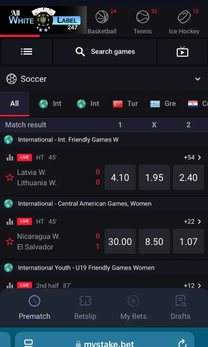The image size is (208, 347).
Task: Open the live TV streaming icon
Action: point(182,52)
